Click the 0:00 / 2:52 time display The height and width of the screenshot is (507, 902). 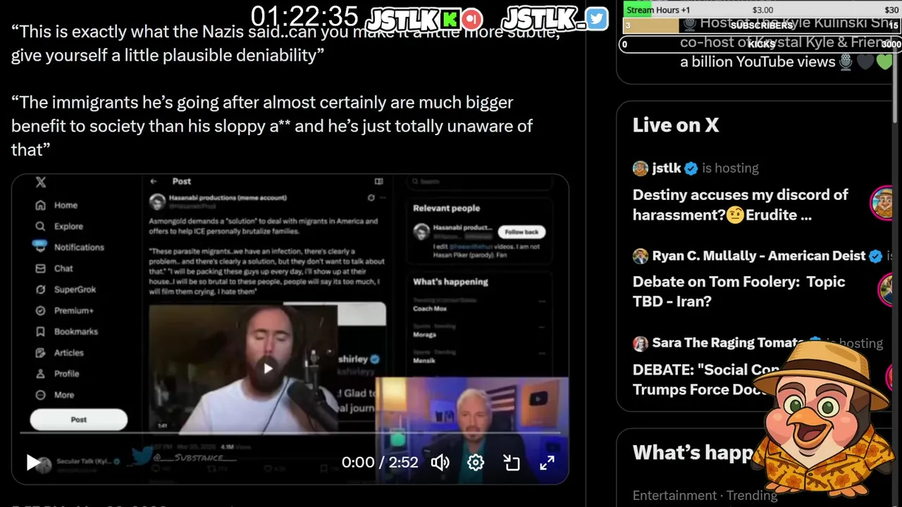[380, 463]
